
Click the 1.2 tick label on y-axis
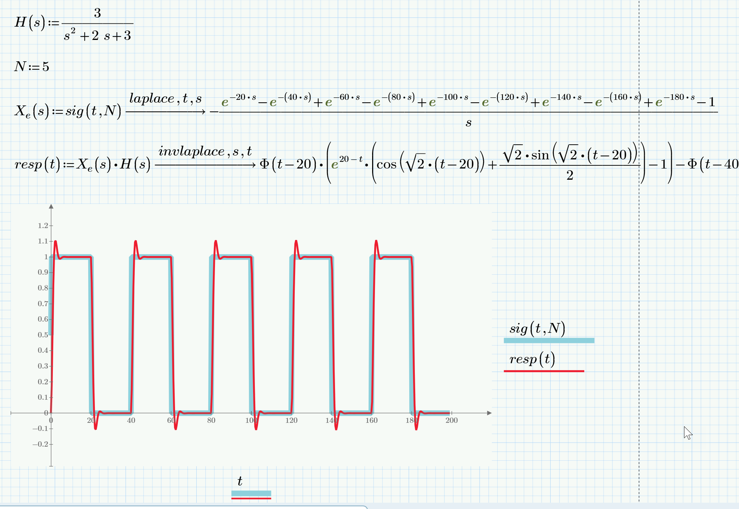(x=43, y=226)
